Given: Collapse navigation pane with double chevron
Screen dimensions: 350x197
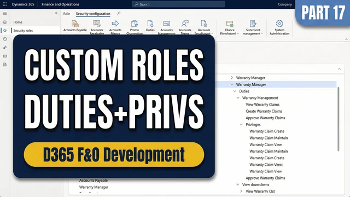Looking at the screenshot, I should click(x=56, y=13).
